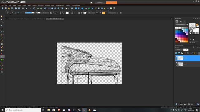The height and width of the screenshot is (112, 200).
Task: Toggle the All tools checkbox
Action: [x=190, y=43]
